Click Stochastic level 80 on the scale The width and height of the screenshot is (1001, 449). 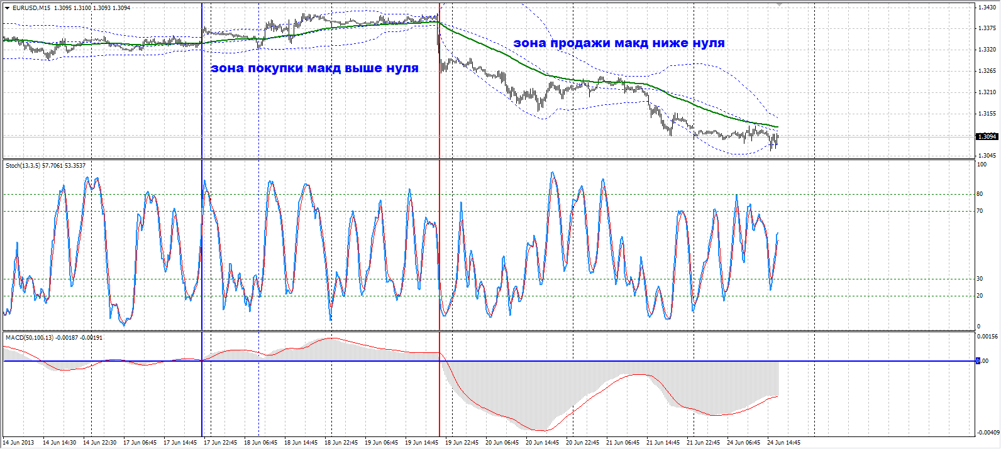coord(980,194)
